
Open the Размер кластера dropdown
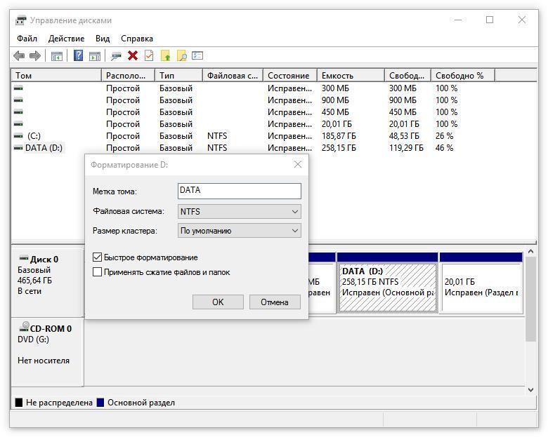click(x=240, y=231)
